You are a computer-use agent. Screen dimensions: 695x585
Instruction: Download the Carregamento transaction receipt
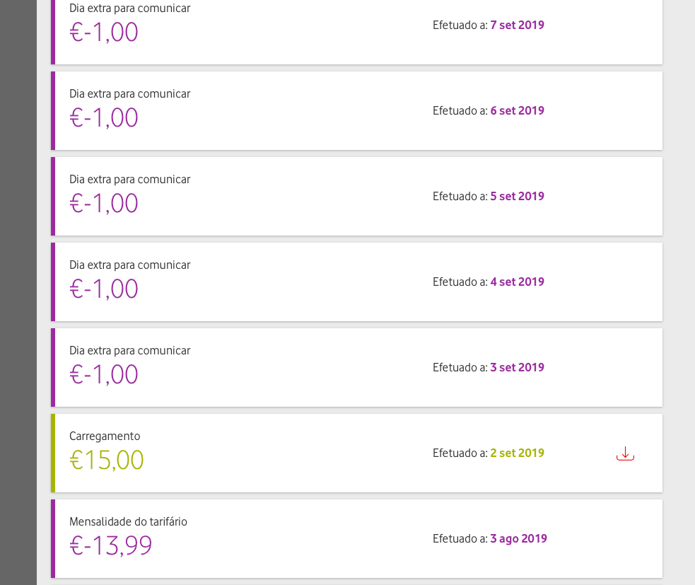[x=625, y=453]
